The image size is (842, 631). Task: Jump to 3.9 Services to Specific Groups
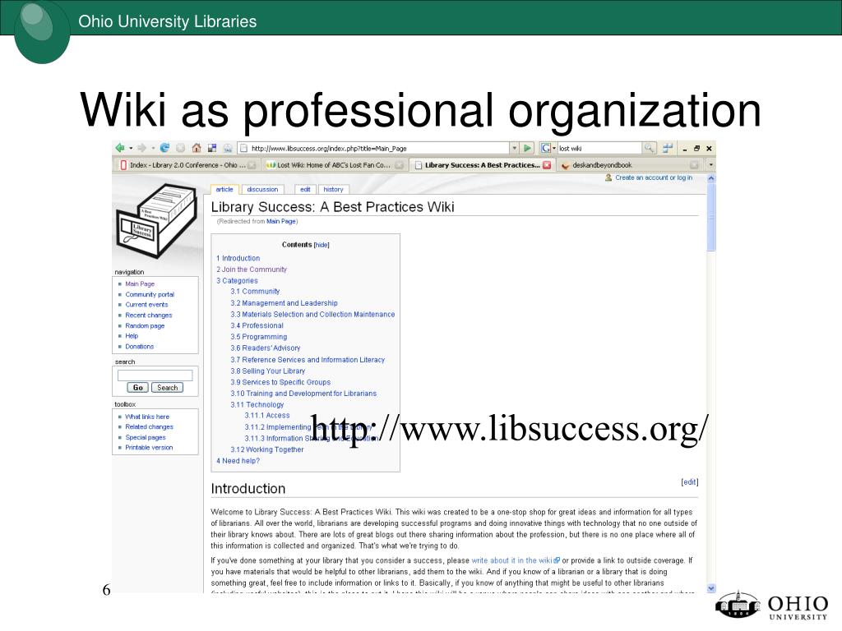(x=280, y=383)
